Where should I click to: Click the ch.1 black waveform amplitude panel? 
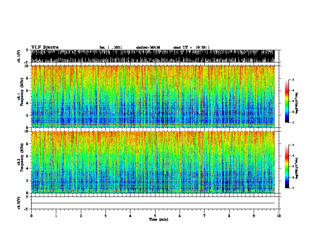coord(153,56)
